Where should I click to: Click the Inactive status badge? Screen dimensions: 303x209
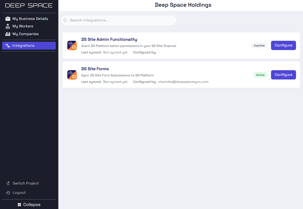[259, 46]
